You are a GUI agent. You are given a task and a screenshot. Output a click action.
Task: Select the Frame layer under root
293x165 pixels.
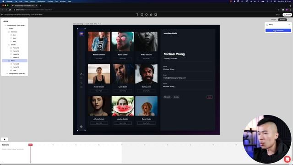11,28
